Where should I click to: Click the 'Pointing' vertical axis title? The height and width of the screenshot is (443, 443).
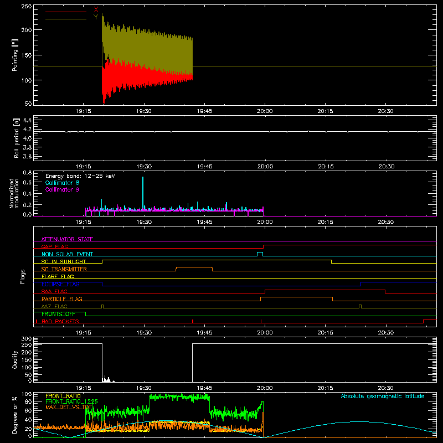click(15, 55)
